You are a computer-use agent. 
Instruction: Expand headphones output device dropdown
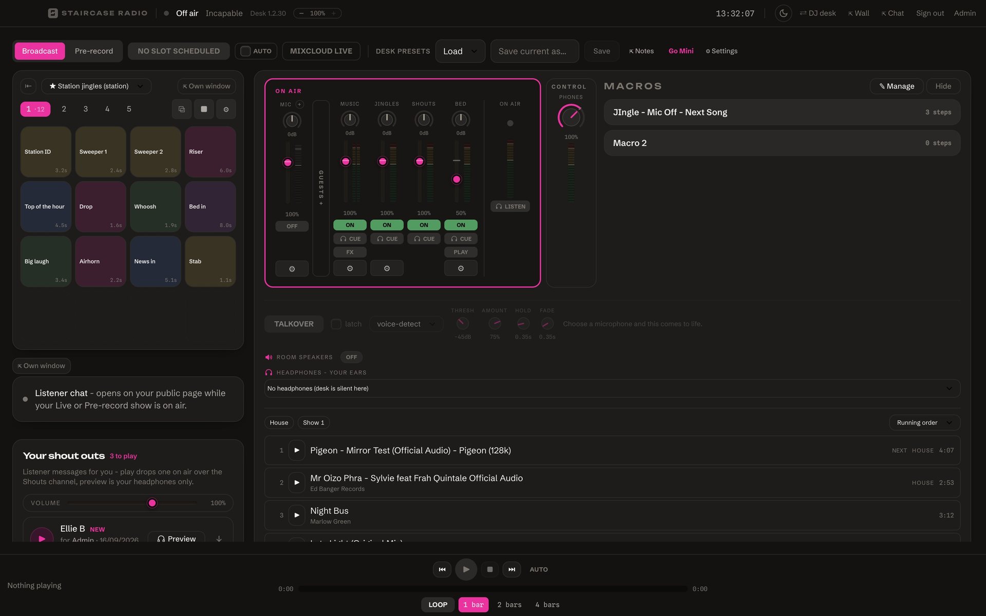[612, 389]
